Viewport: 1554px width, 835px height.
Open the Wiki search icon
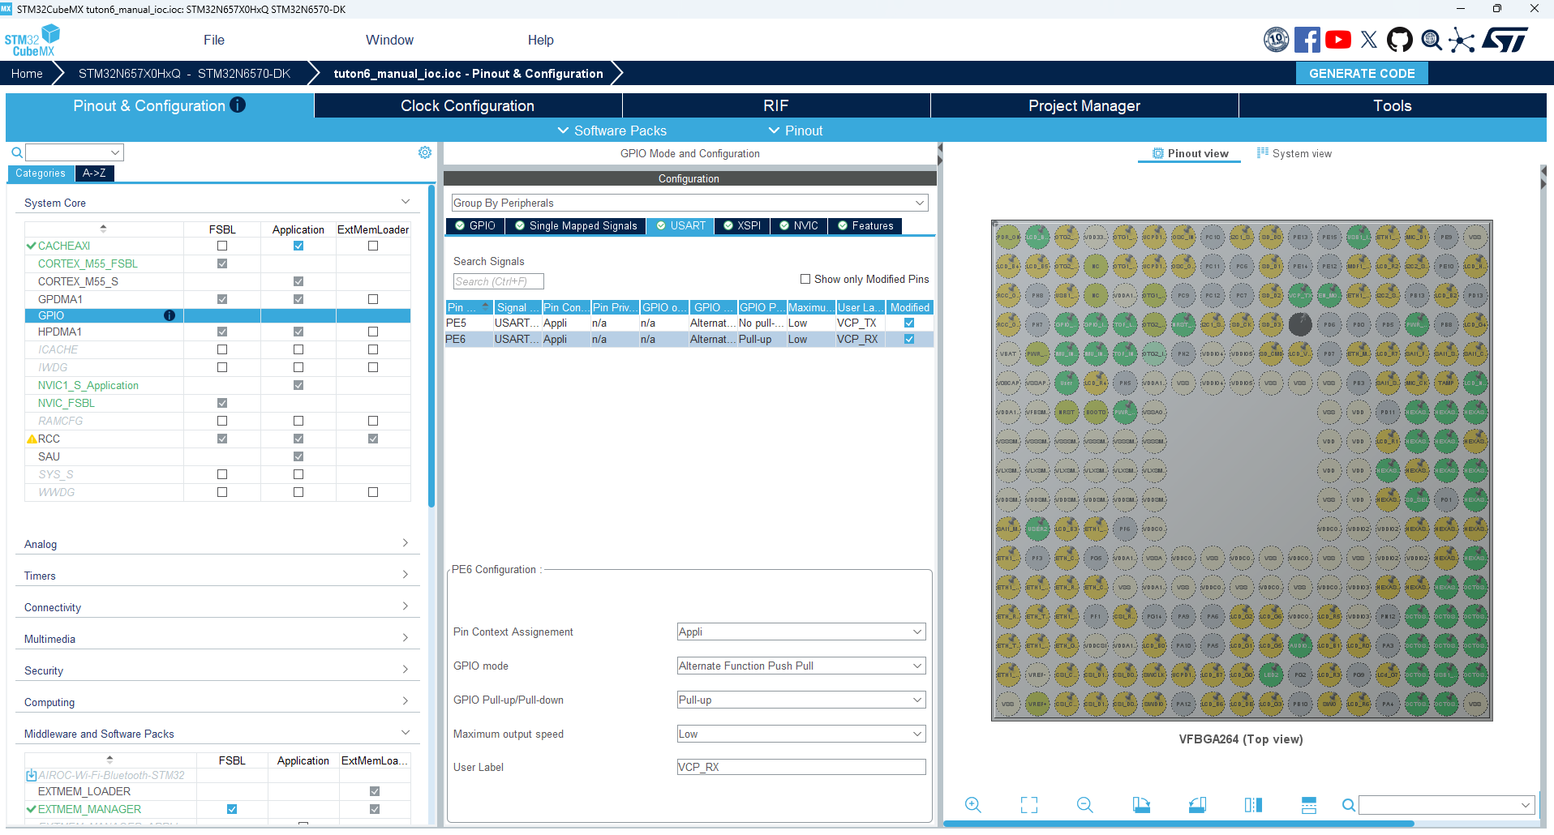coord(1432,40)
